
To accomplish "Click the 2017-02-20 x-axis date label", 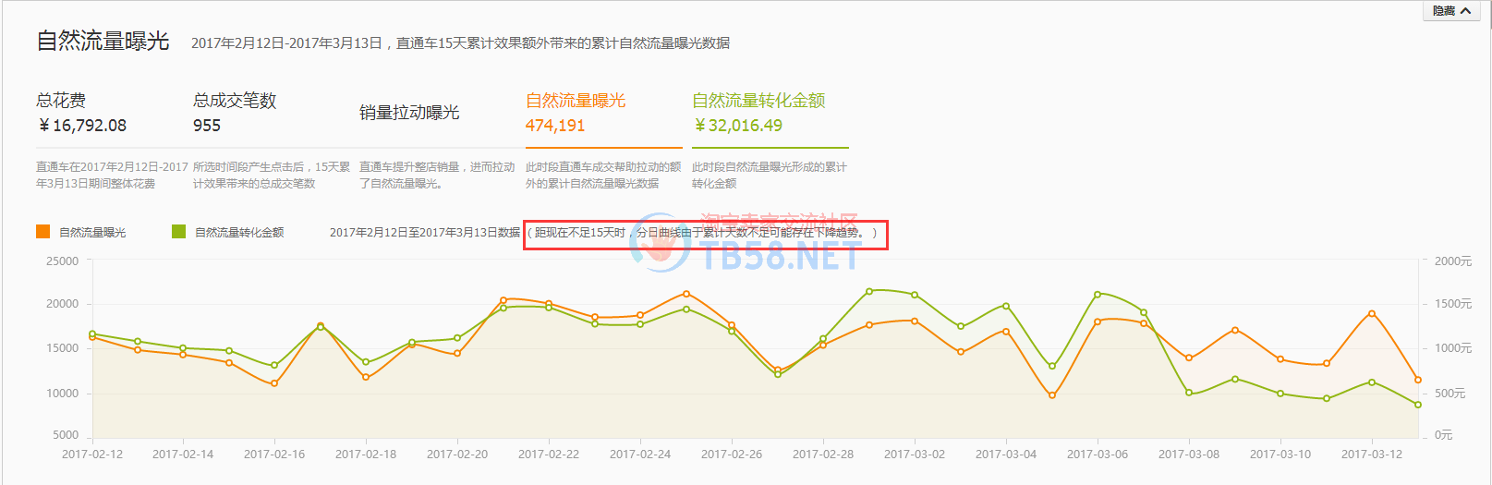I will point(457,455).
